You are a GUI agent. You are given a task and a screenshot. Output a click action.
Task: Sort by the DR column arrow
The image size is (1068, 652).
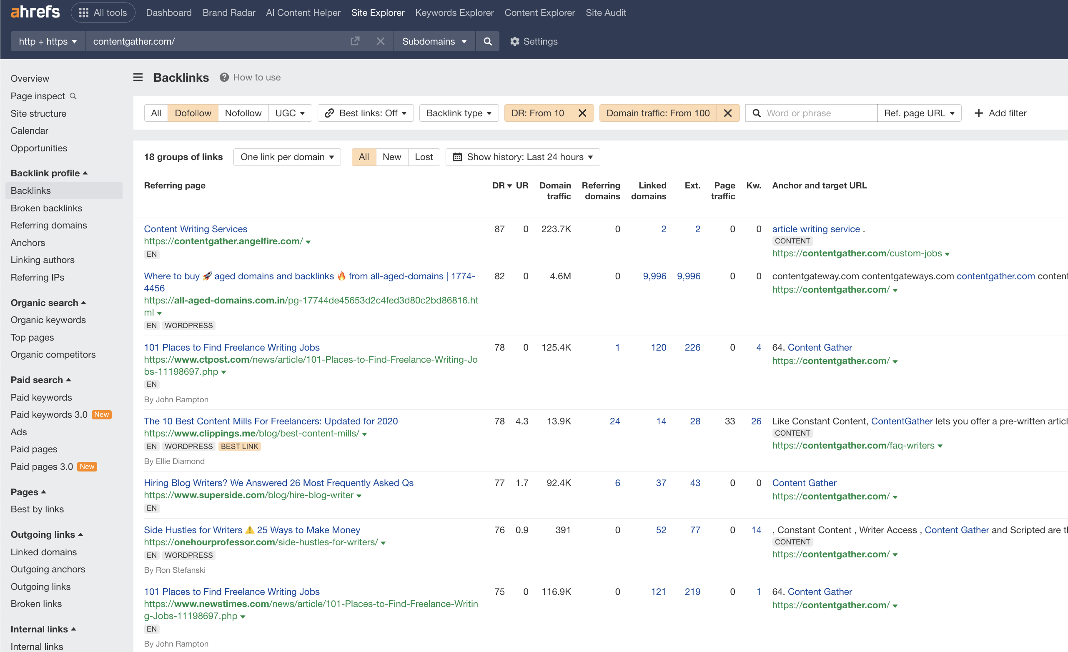510,186
